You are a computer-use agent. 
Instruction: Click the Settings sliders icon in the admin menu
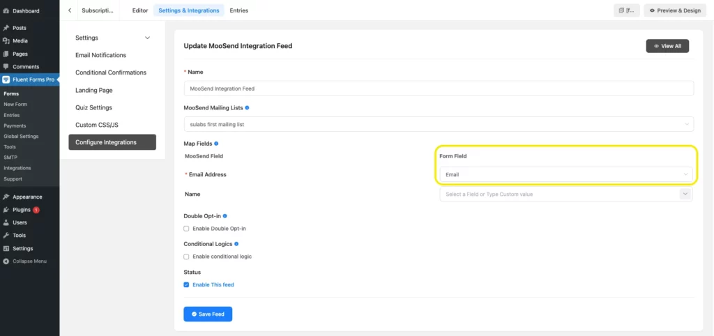point(6,249)
